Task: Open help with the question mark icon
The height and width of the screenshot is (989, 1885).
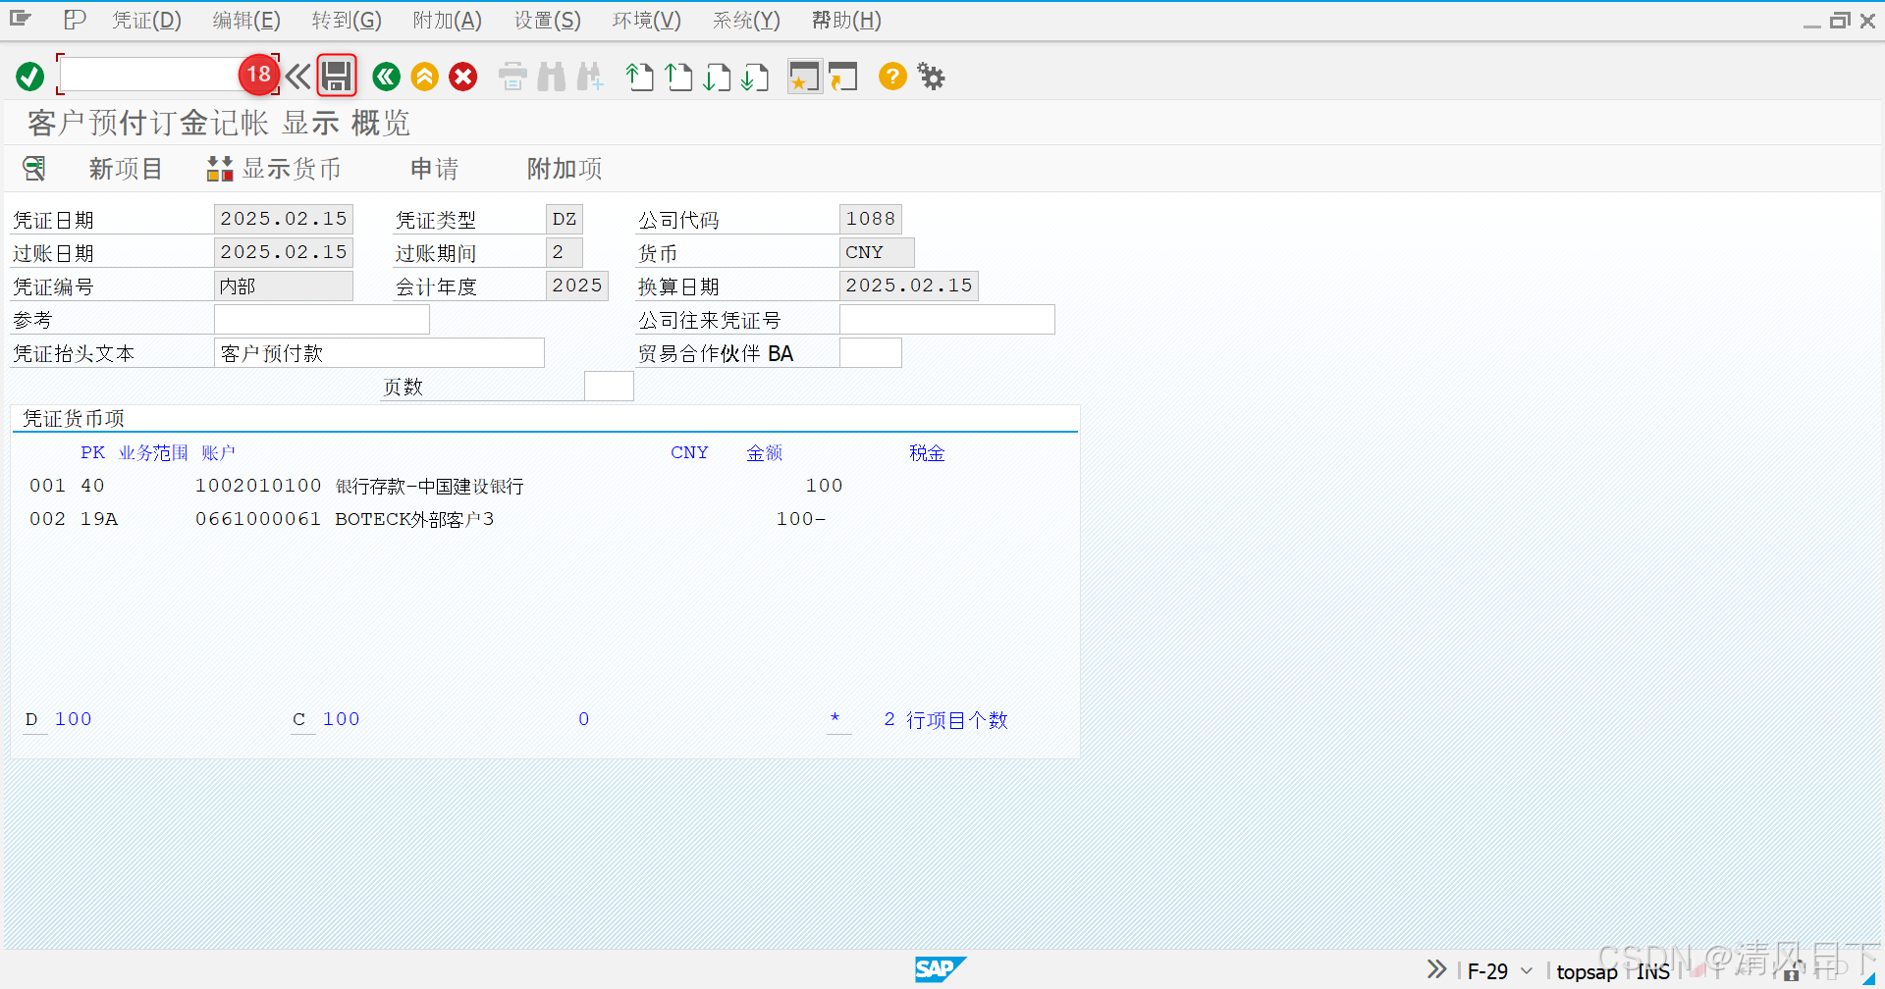Action: (891, 77)
